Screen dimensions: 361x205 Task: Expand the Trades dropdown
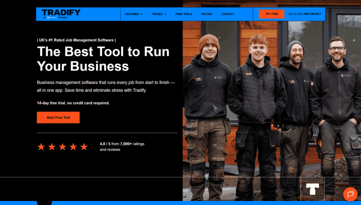click(x=157, y=14)
